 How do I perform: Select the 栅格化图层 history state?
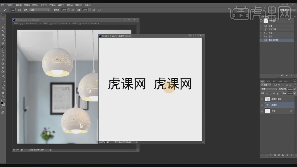277,40
